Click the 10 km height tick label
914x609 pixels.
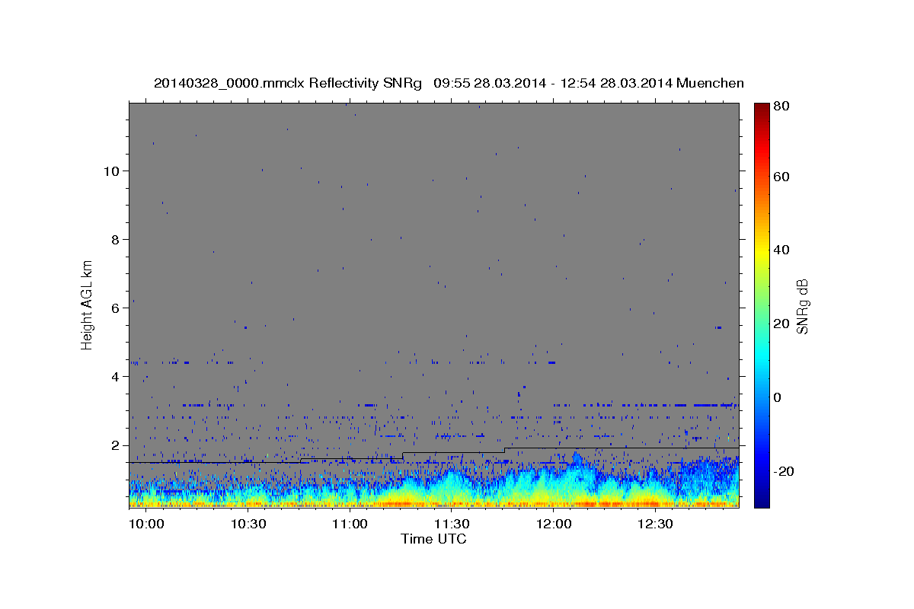tap(111, 171)
